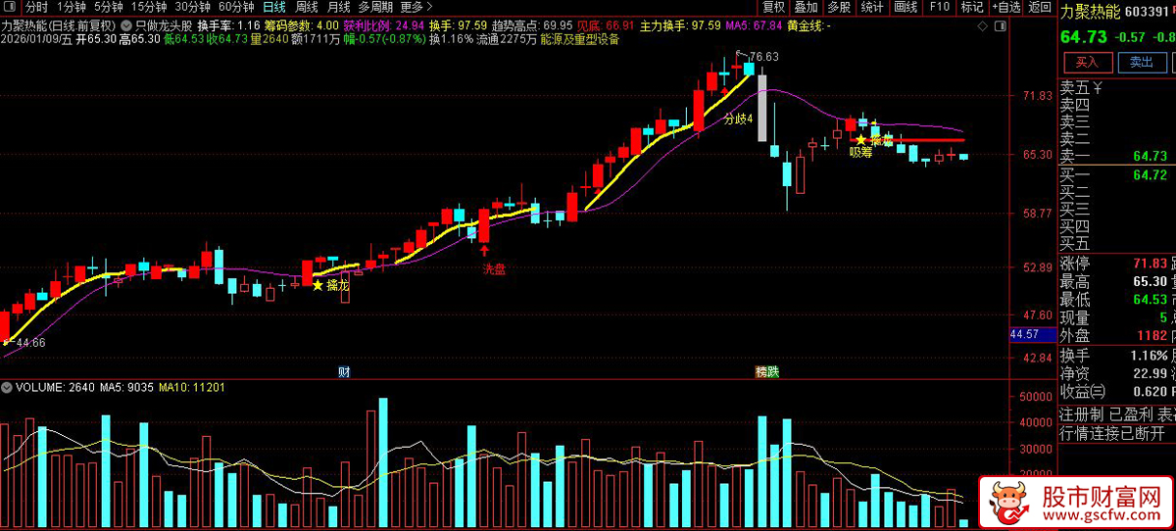This screenshot has height=531, width=1176.
Task: Expand the VOLUME indicator dropdown arrow
Action: coord(8,387)
